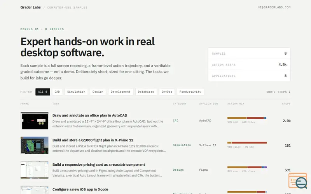Filter samples by Productivity

coord(190,92)
